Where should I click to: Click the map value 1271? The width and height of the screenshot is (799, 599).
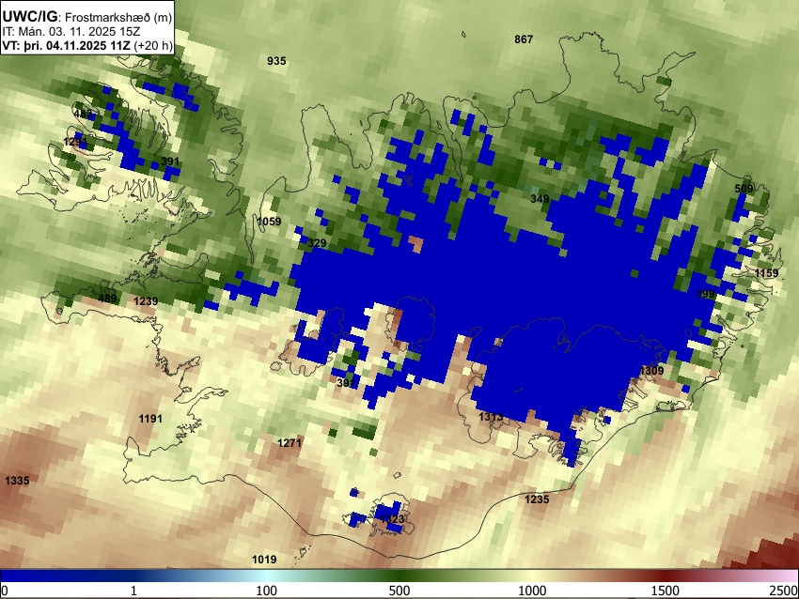pyautogui.click(x=290, y=443)
